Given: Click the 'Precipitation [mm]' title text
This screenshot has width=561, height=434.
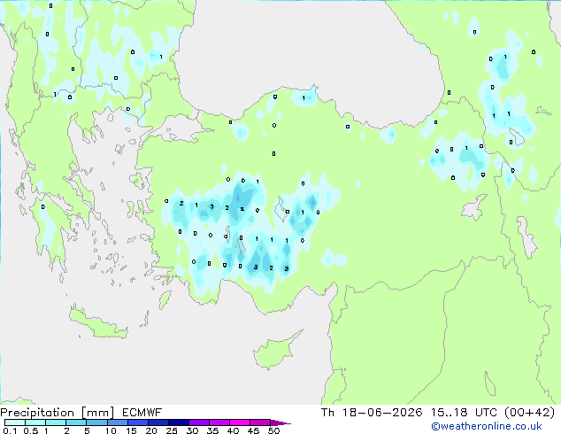Looking at the screenshot, I should 58,413.
